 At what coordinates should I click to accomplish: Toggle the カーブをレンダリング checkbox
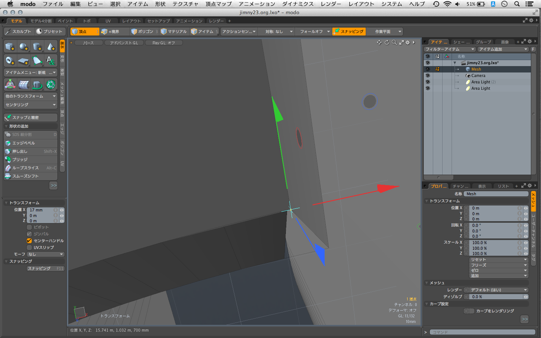click(x=469, y=311)
